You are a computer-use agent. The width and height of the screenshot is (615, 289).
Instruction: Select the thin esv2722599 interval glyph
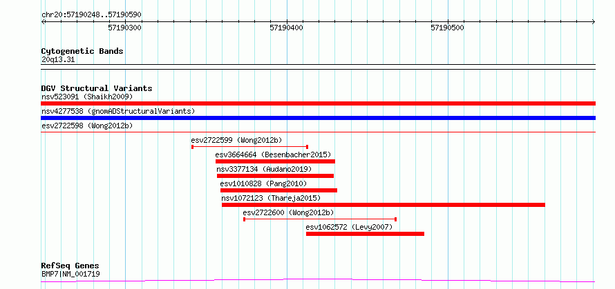pos(249,147)
